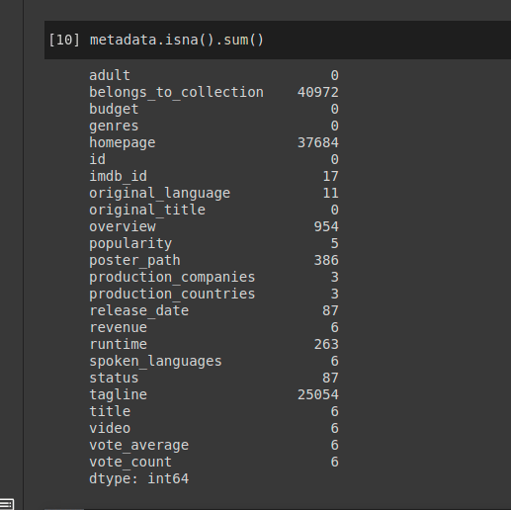Select the cell execution count [10]

64,40
